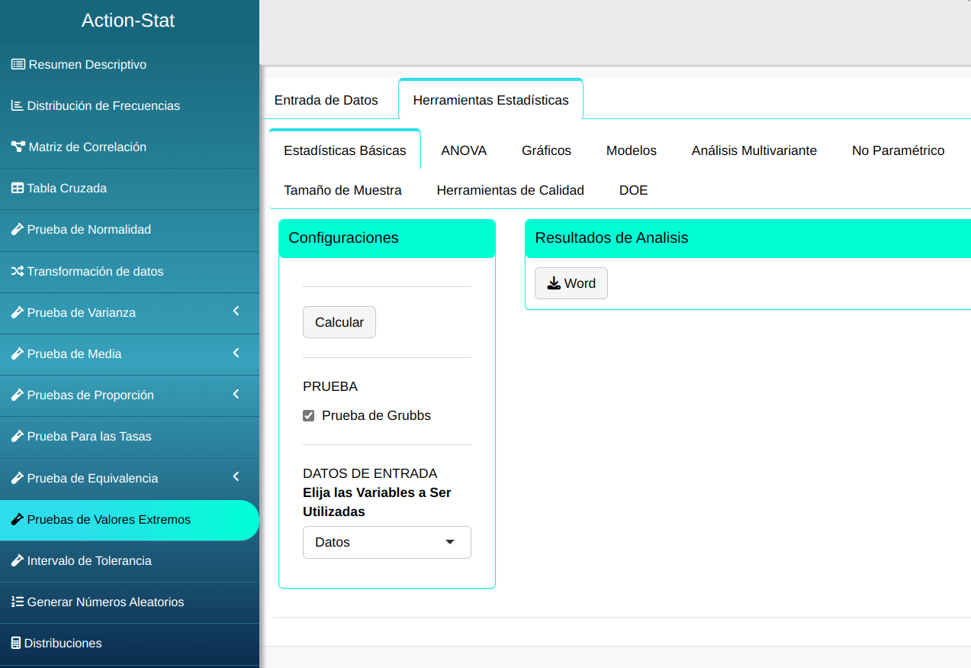Click the Resumen Descriptivo list icon
The height and width of the screenshot is (668, 971).
(18, 65)
